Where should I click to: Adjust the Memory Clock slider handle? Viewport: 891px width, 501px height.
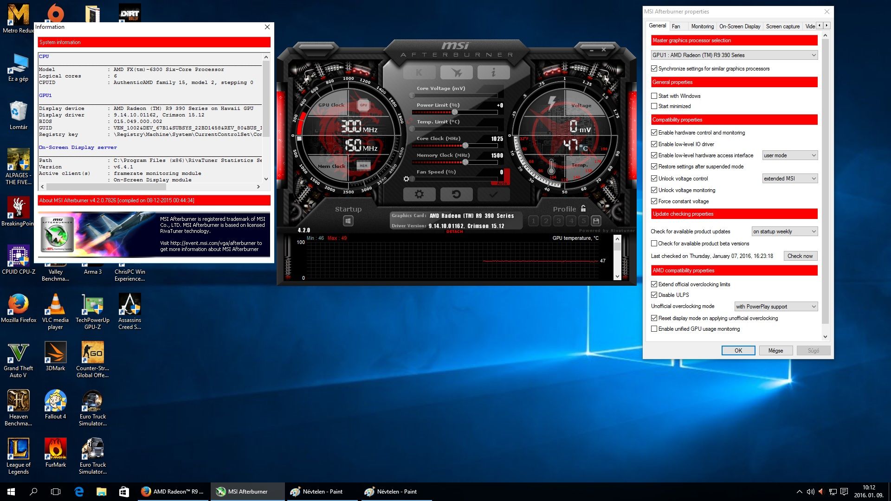coord(465,162)
